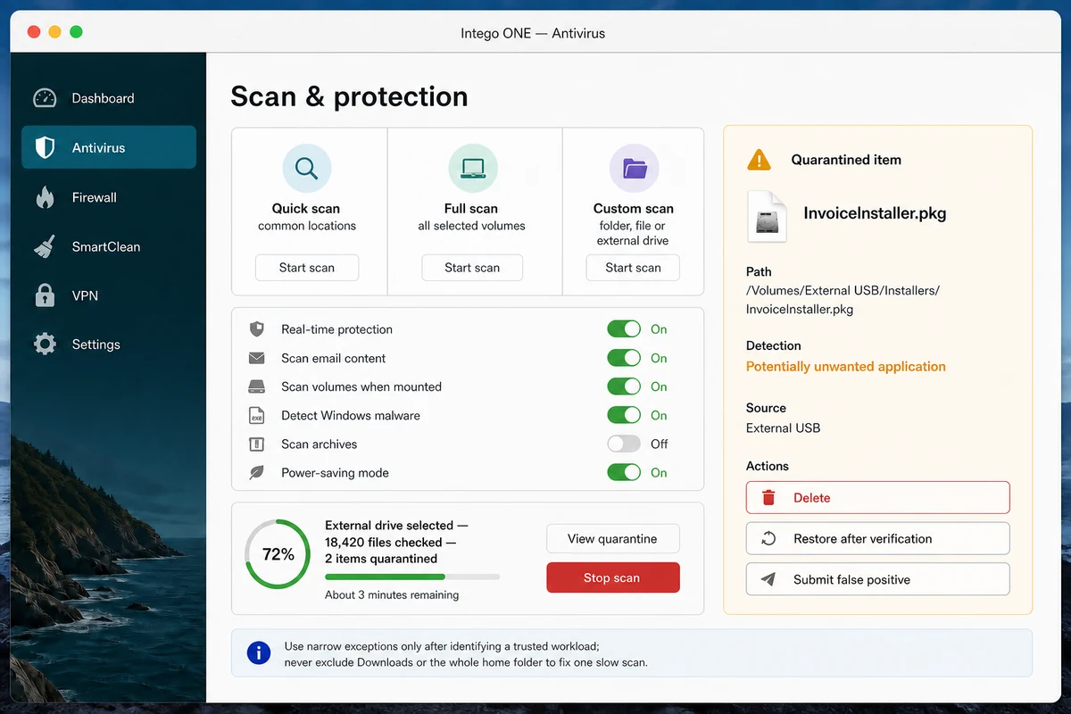Click the View quarantine button
1071x714 pixels.
(x=612, y=539)
